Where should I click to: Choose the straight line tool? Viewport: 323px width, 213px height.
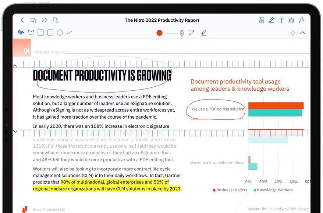click(x=70, y=32)
